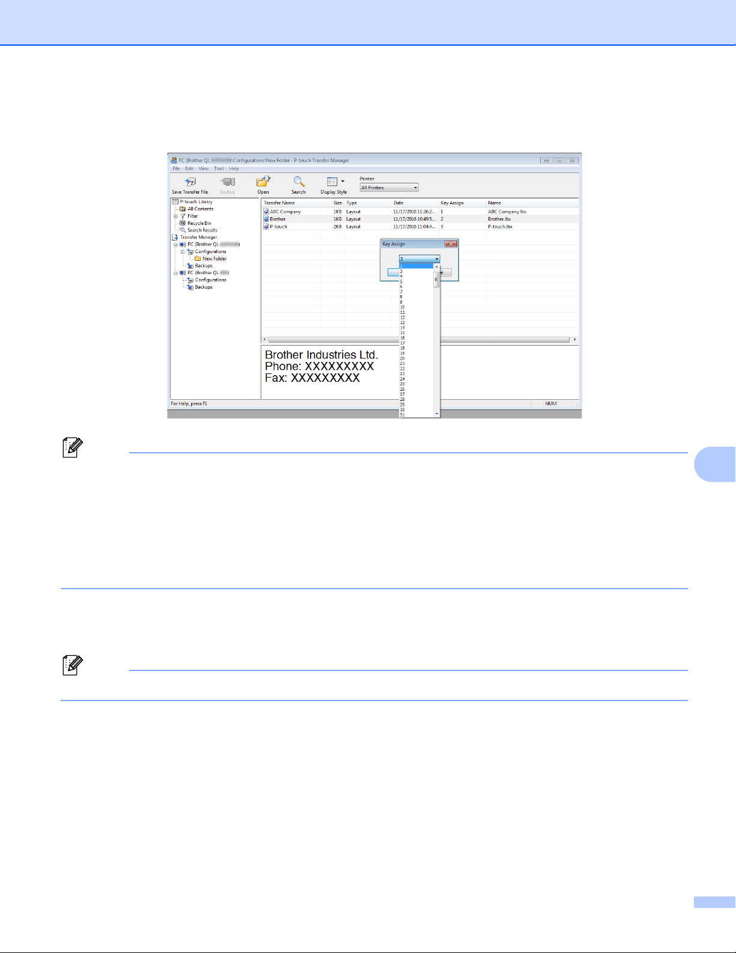Click the 2KB size cell
The height and width of the screenshot is (953, 736).
click(338, 227)
